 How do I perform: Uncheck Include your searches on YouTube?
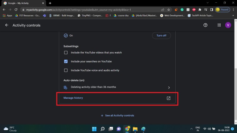(x=66, y=61)
